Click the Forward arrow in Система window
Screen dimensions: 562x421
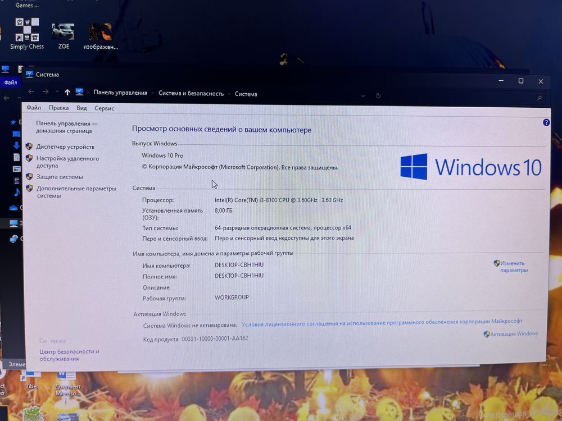[x=46, y=92]
